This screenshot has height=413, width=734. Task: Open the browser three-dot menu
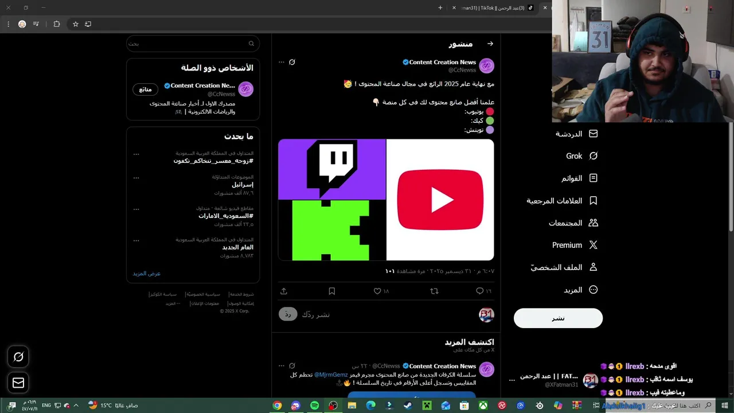point(8,24)
